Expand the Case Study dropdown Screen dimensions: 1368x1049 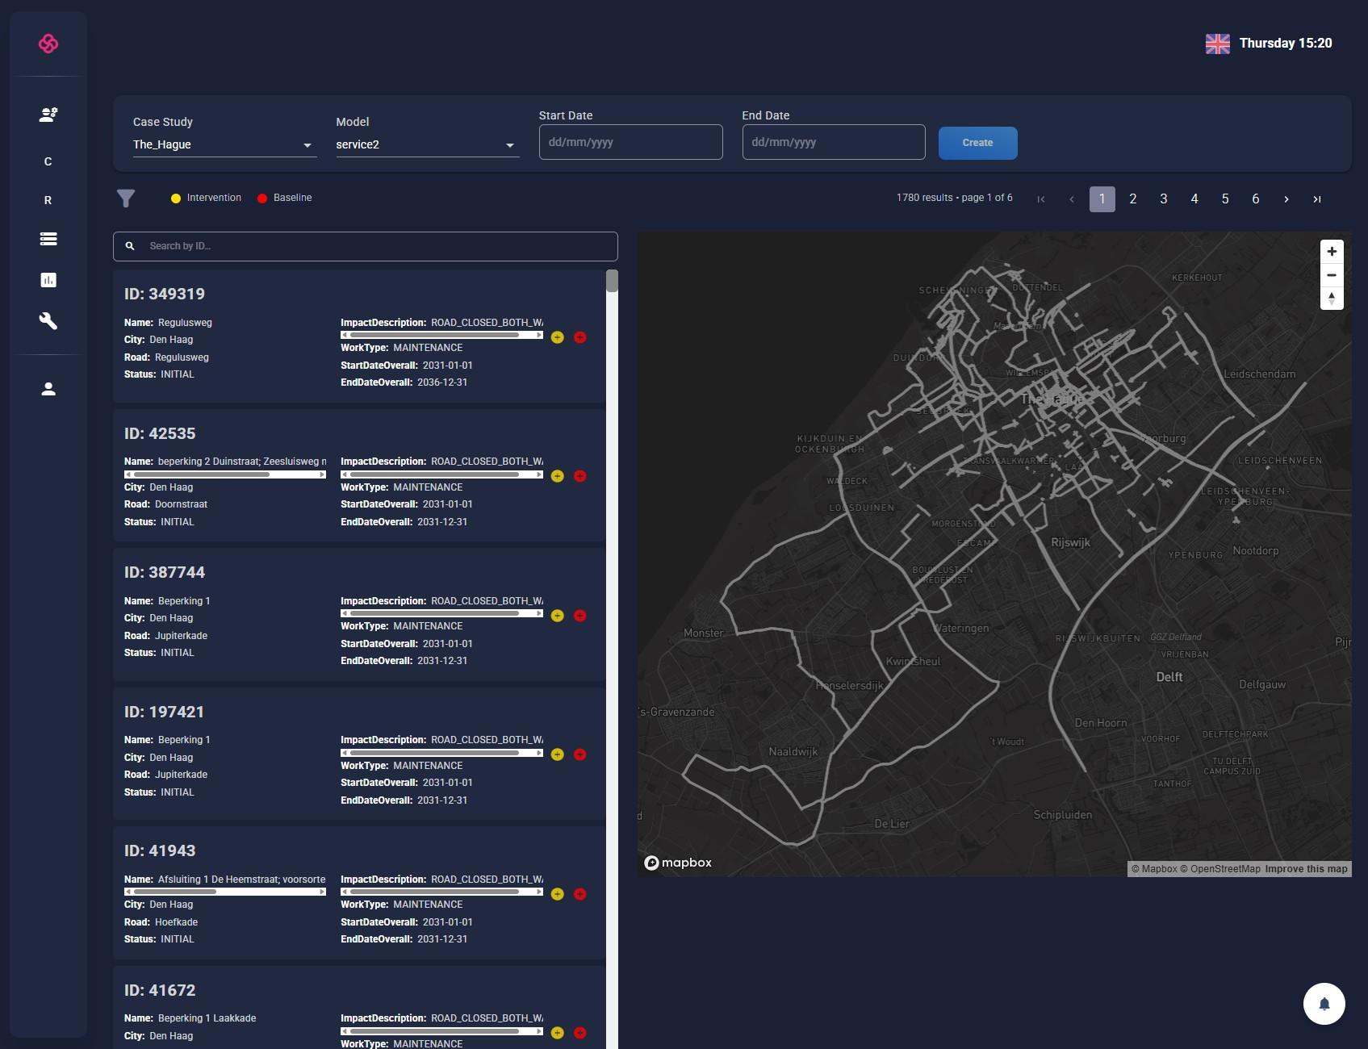[x=223, y=144]
